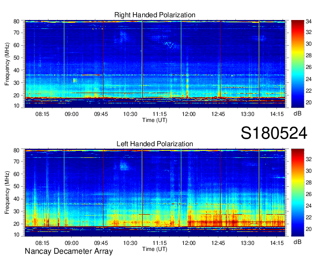Click dB label under Right Handed color bar
Screen dimensions: 317x257
click(x=297, y=114)
